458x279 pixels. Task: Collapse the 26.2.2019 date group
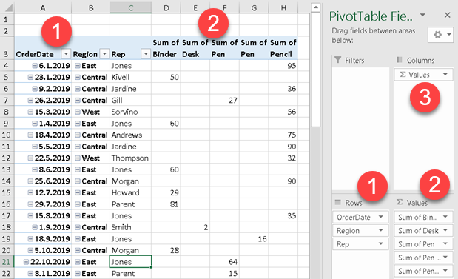30,101
